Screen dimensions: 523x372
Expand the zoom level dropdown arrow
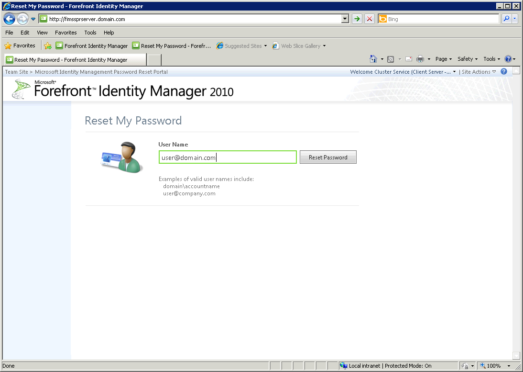click(x=509, y=366)
